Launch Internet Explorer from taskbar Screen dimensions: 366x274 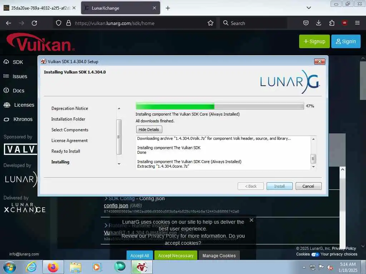click(x=31, y=267)
